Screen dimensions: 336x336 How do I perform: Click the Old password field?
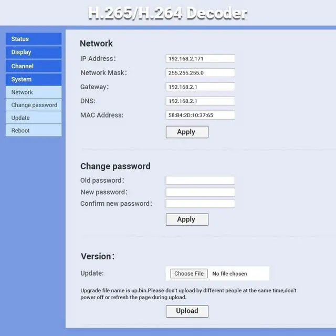[200, 181]
